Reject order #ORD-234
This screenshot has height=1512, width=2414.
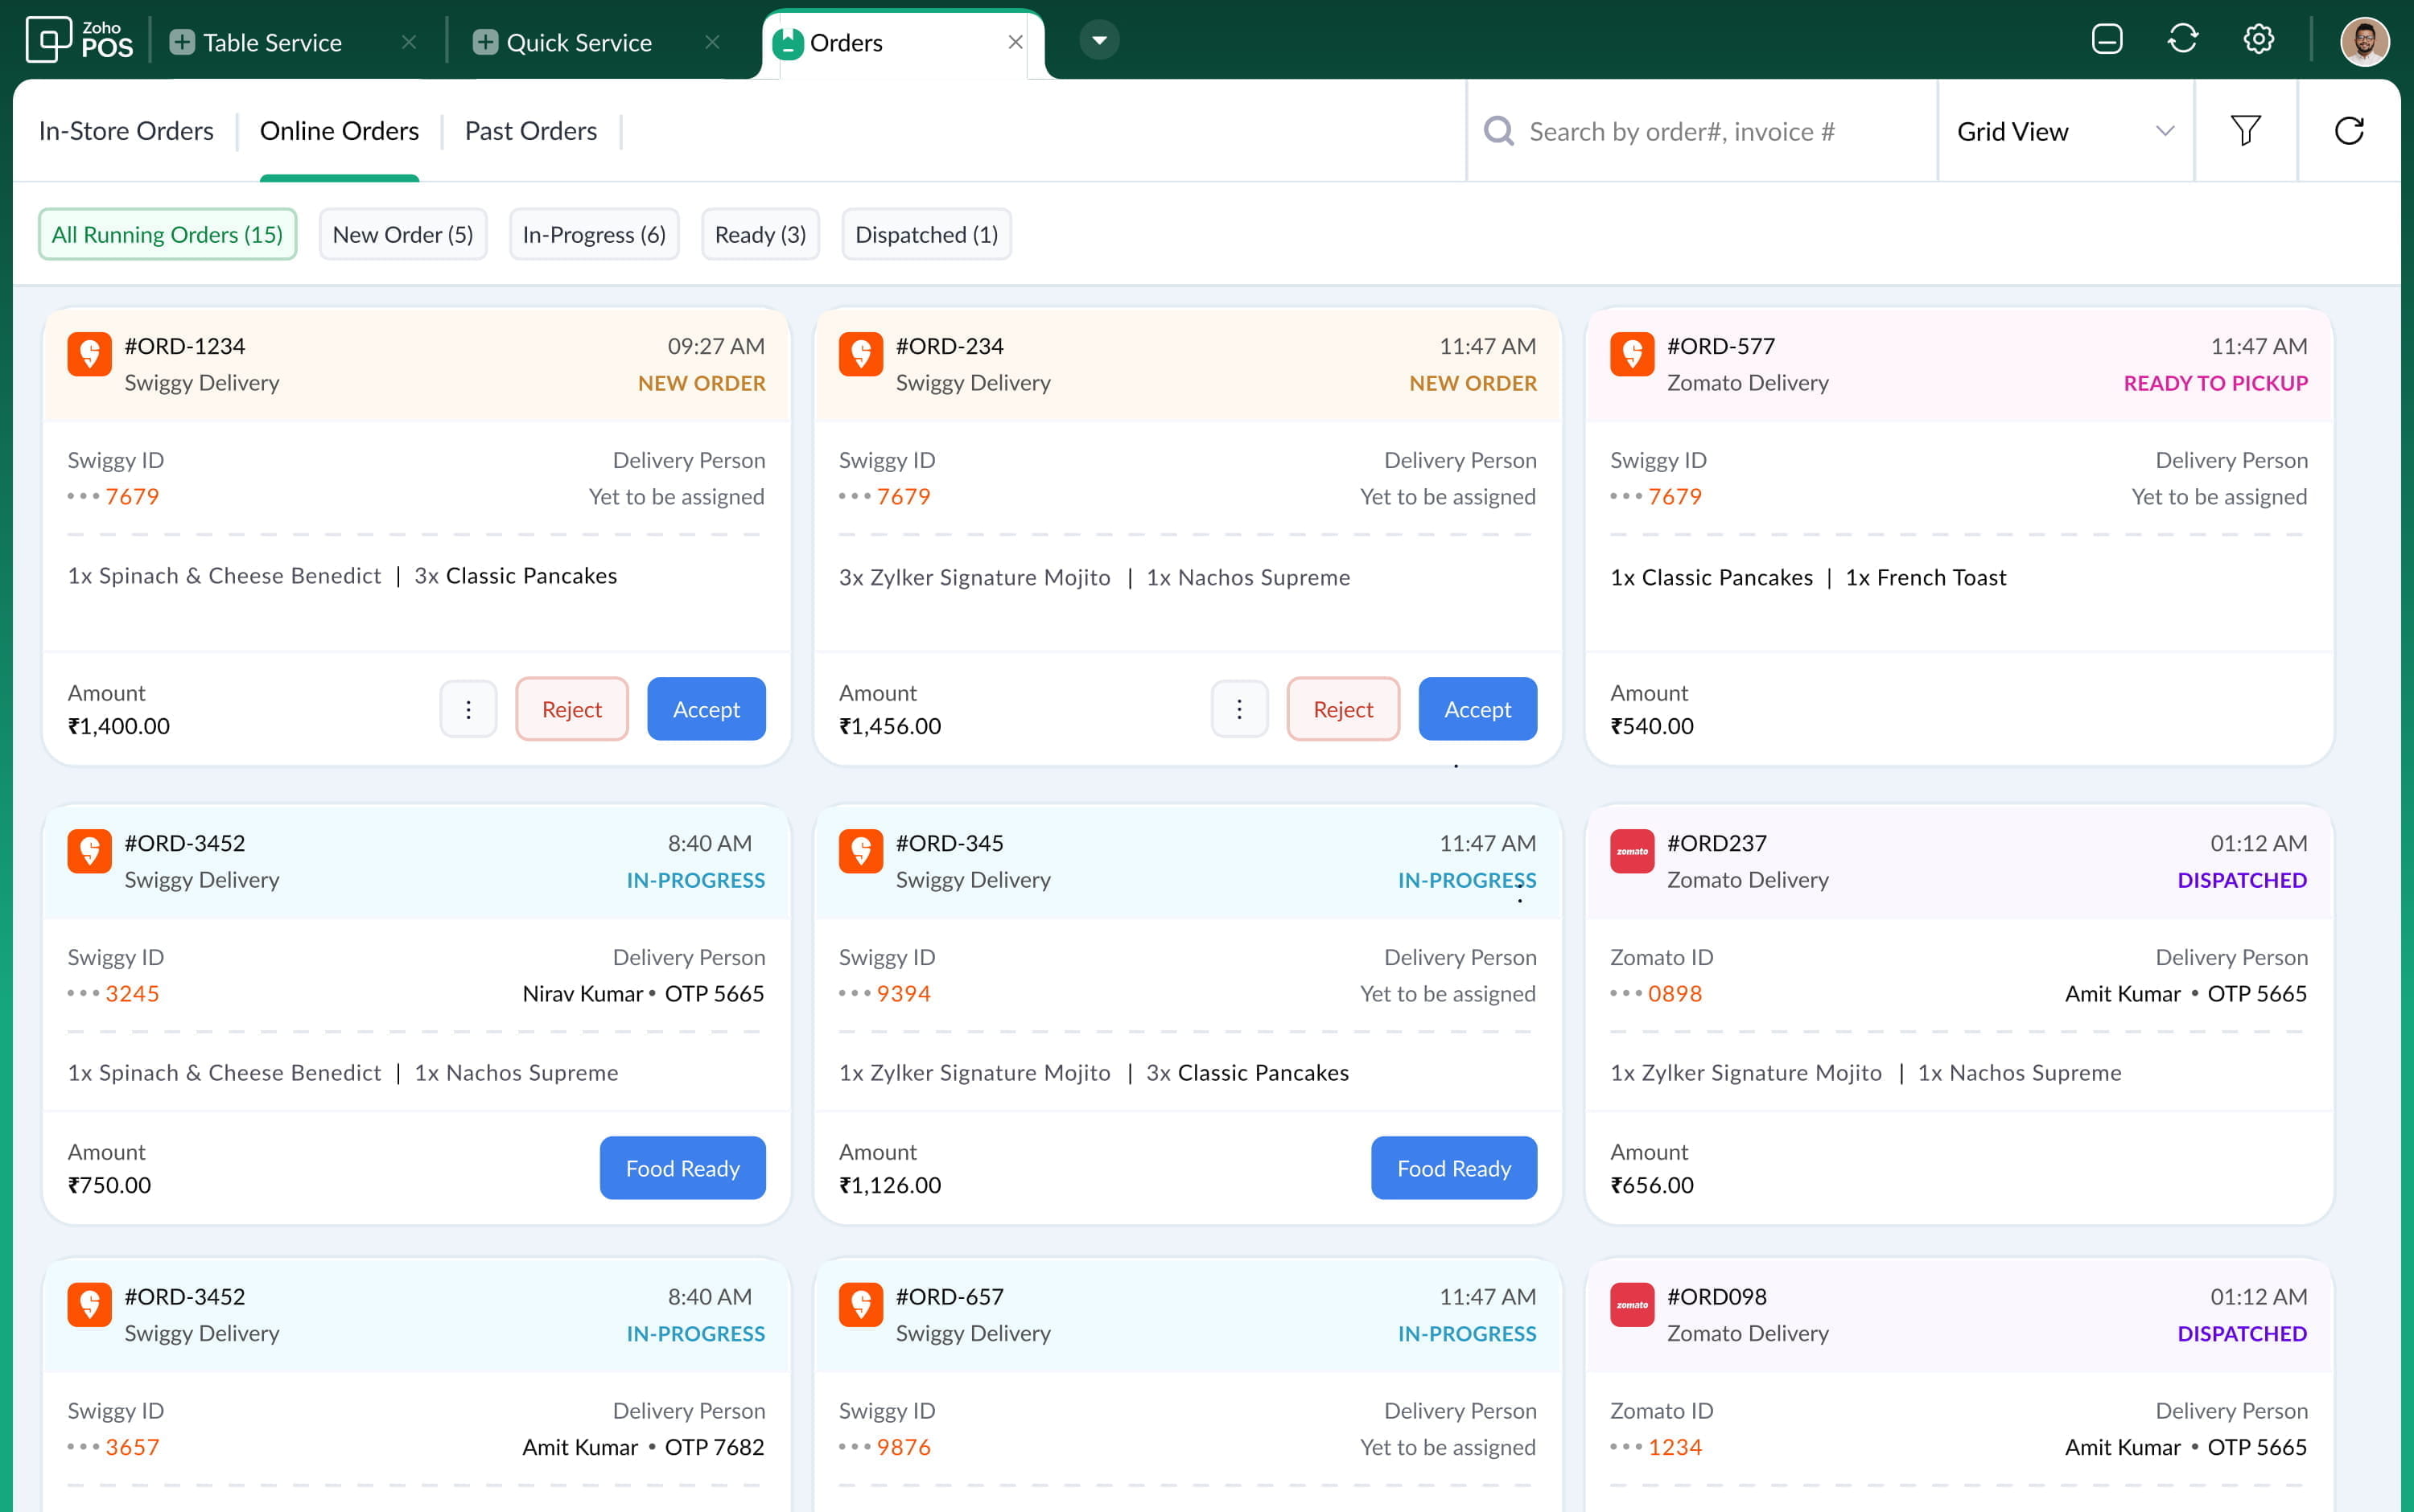1342,709
